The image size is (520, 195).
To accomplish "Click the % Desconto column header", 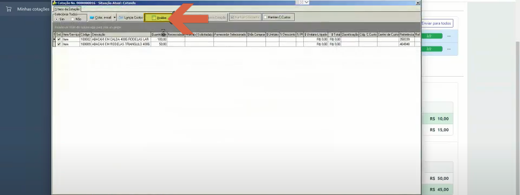I will [x=288, y=35].
